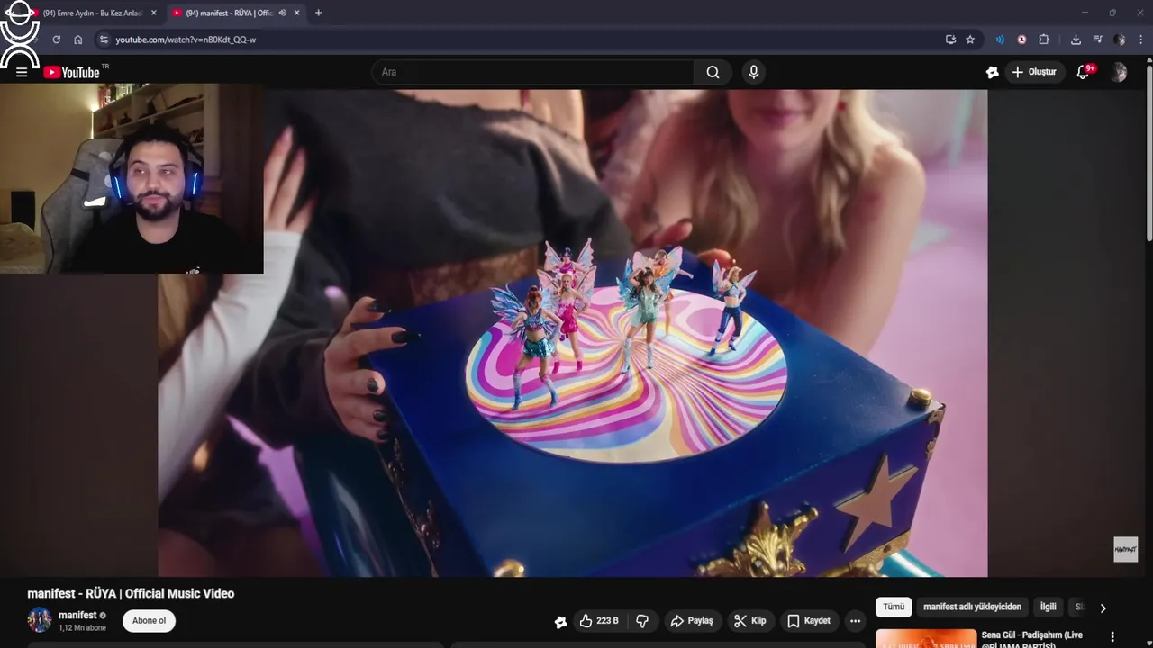The width and height of the screenshot is (1153, 648).
Task: Open the media control music-note icon
Action: point(1097,40)
